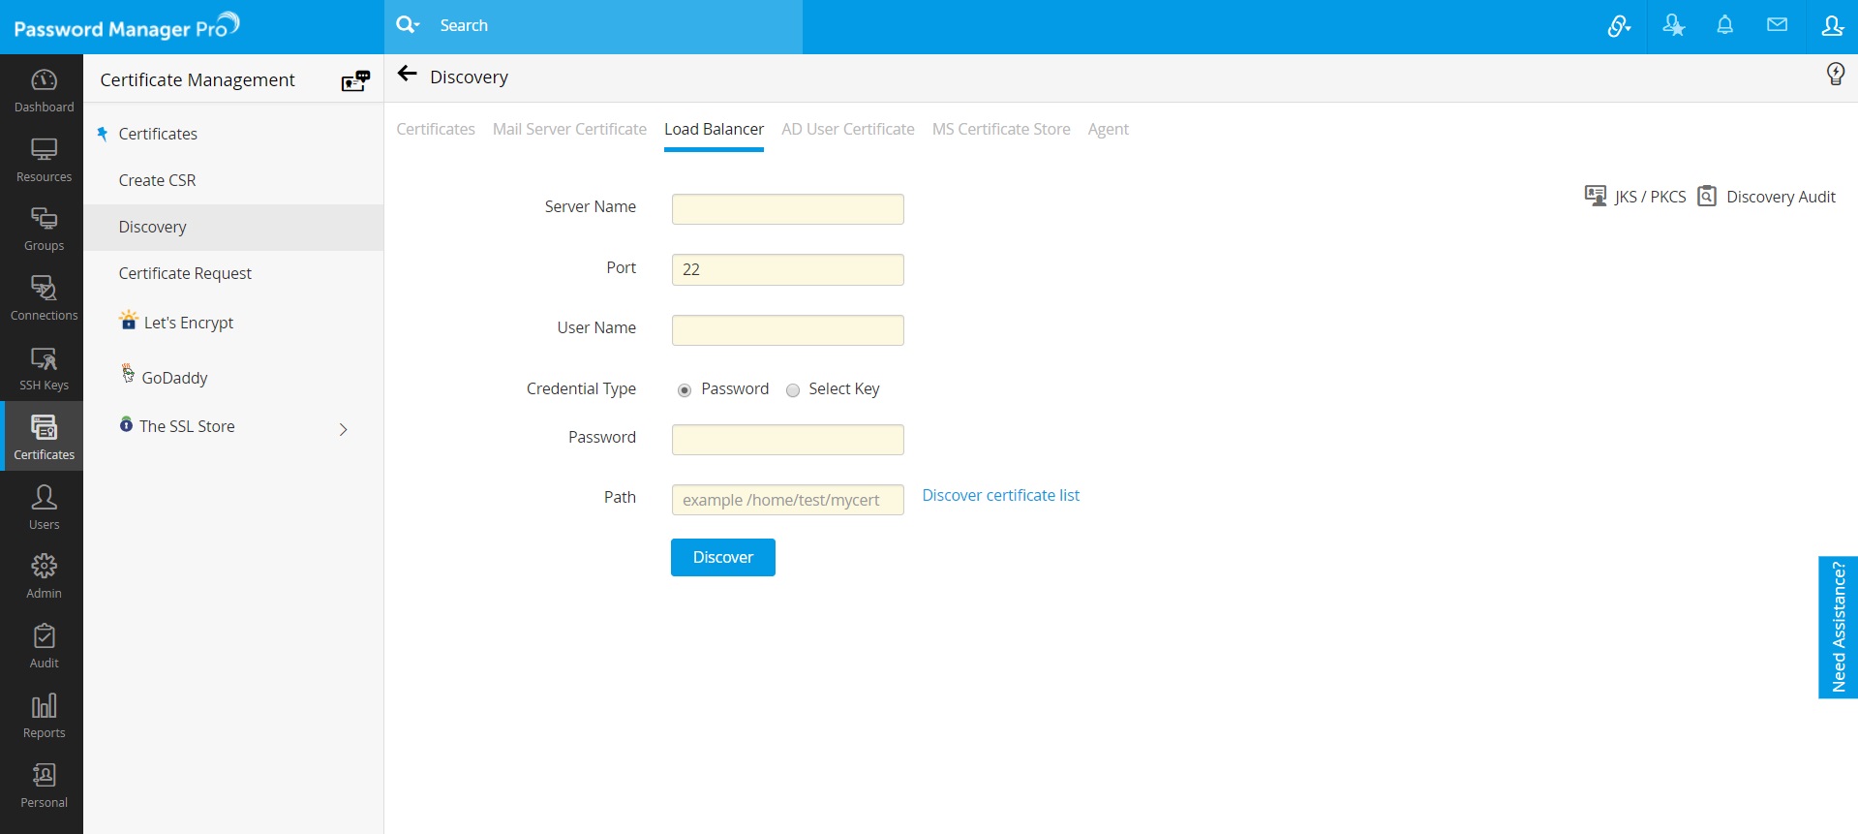The width and height of the screenshot is (1858, 834).
Task: Click the JKS / PKCS icon
Action: (x=1595, y=196)
